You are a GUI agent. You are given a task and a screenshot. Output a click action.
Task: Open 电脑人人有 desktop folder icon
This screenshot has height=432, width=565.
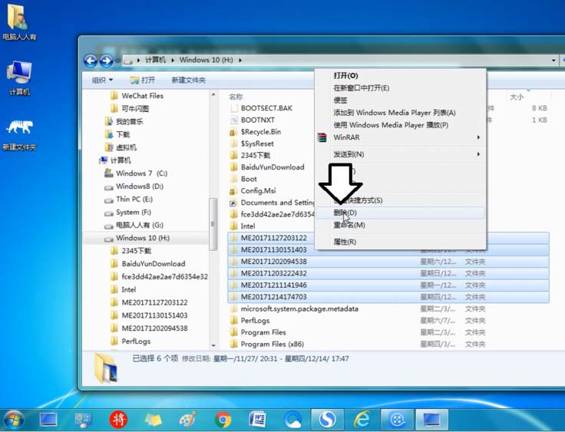[x=18, y=21]
